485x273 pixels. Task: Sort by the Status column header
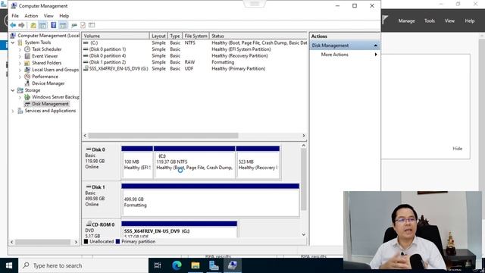[x=258, y=36]
